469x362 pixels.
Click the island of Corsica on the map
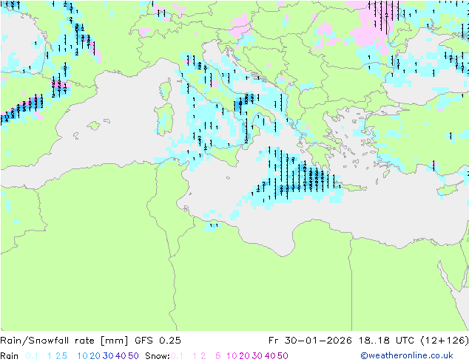(x=166, y=90)
